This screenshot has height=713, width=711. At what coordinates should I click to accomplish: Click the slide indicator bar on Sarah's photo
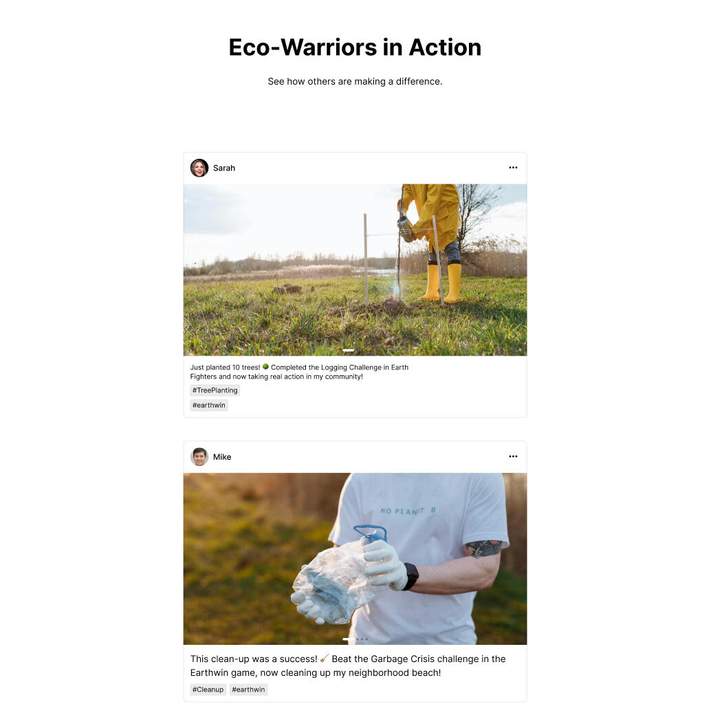coord(349,350)
